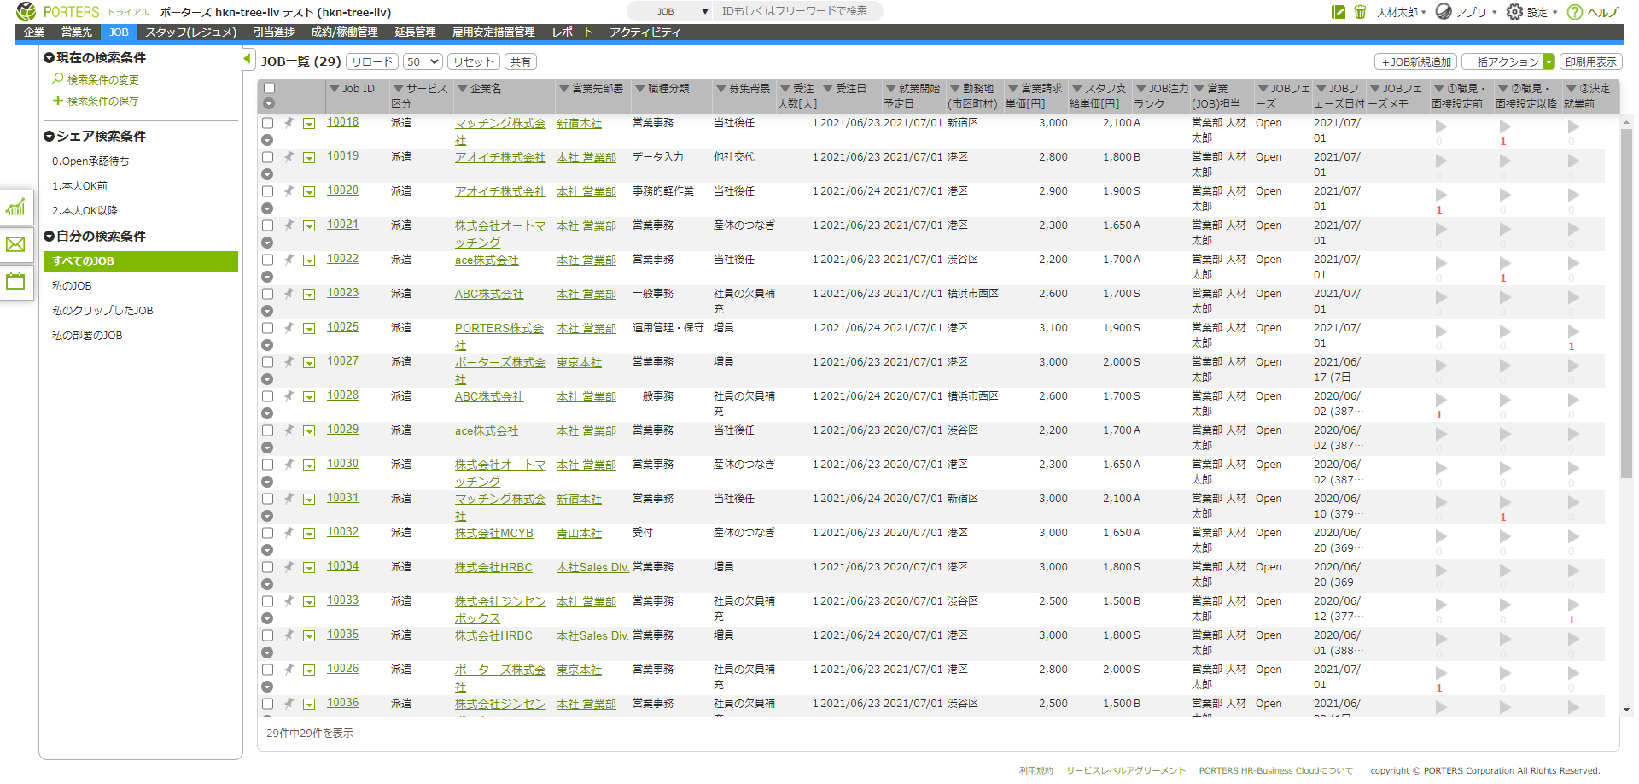Image resolution: width=1639 pixels, height=784 pixels.
Task: Collapse the シェア検索条件 section
Action: coord(50,136)
